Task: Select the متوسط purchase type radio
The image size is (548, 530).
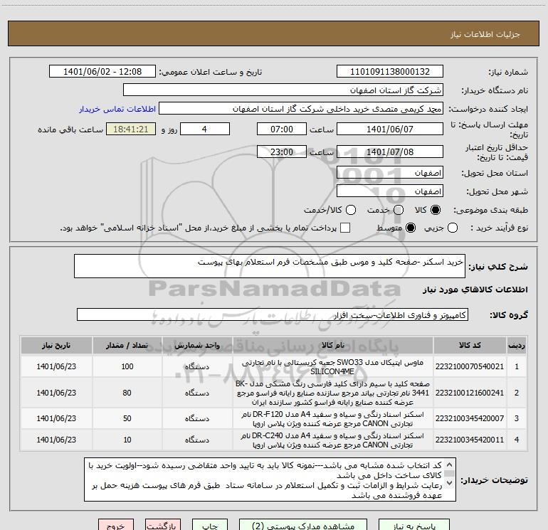Action: pos(411,228)
